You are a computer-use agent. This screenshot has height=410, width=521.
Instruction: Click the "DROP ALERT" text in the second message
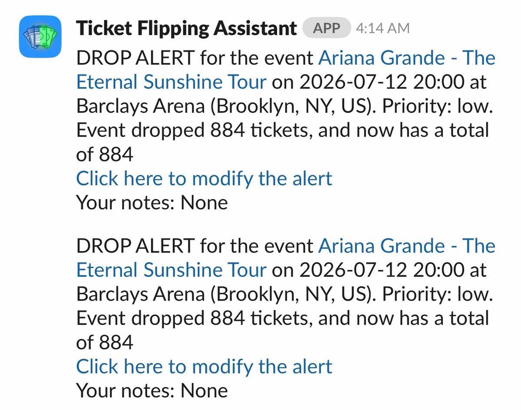135,246
